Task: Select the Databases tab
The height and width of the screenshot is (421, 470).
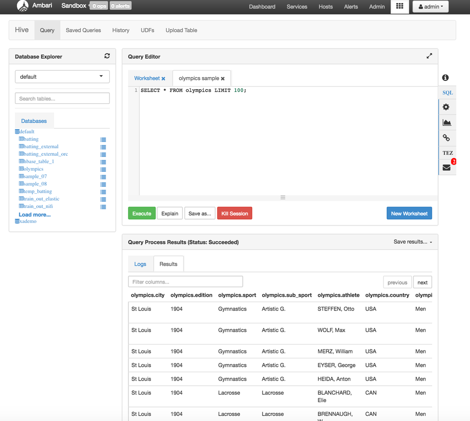Action: (34, 121)
